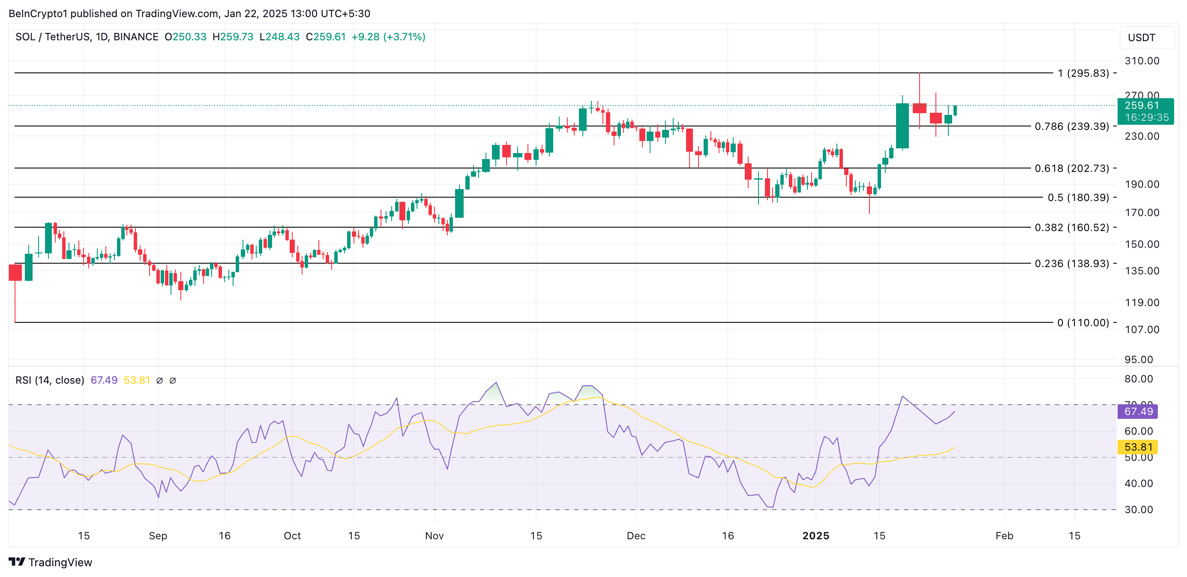Viewport: 1187px width, 577px height.
Task: Click the bold 2025 date axis label
Action: tap(815, 536)
